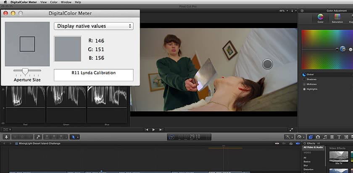Adjust the Aperture Size slider

pyautogui.click(x=25, y=71)
